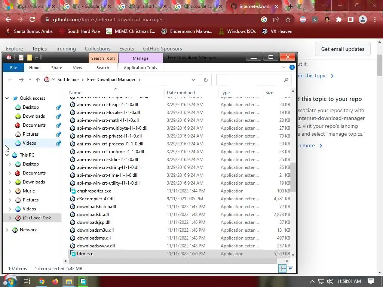Click the Properties quick access toolbar icon
The height and width of the screenshot is (287, 383).
21,58
